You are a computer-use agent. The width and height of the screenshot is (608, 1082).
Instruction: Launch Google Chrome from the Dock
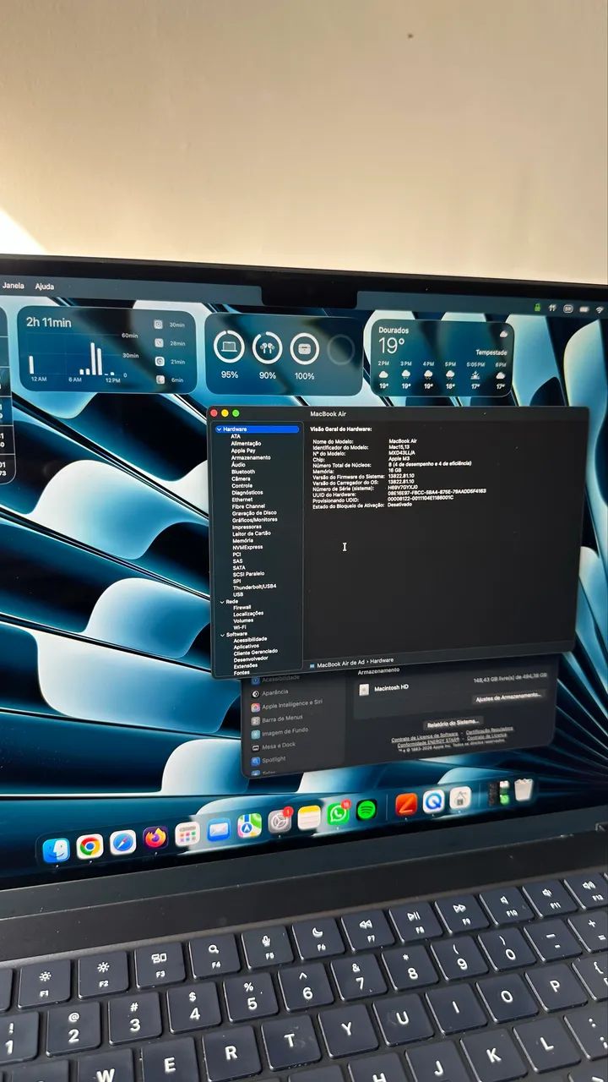point(90,845)
